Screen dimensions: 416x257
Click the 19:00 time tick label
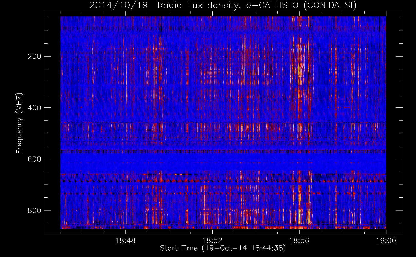386,241
